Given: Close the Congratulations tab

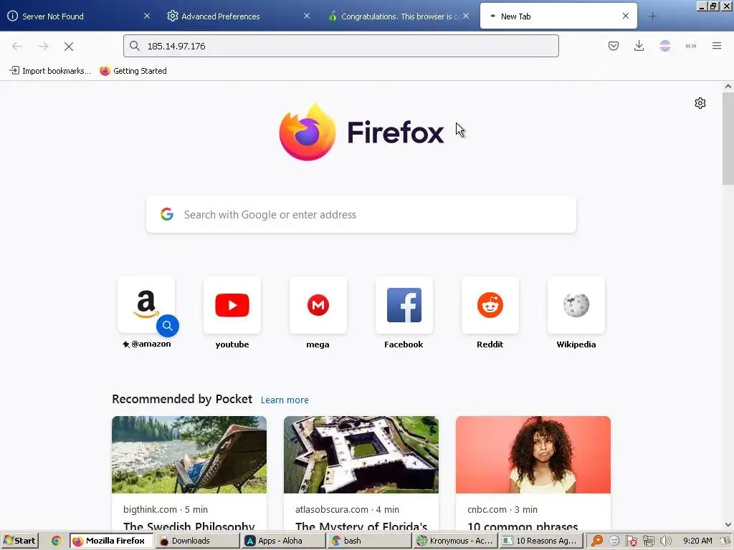Looking at the screenshot, I should pos(466,16).
